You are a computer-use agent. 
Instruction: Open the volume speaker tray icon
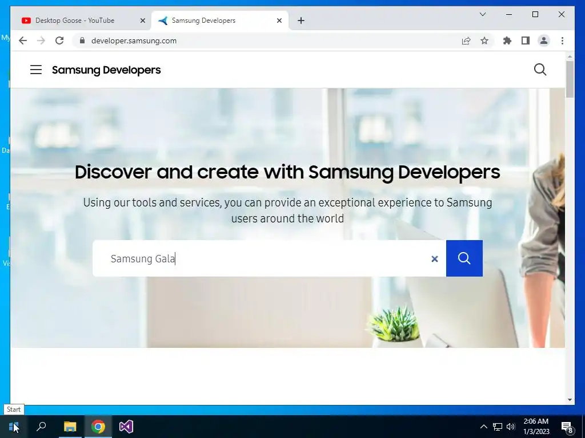tap(511, 427)
